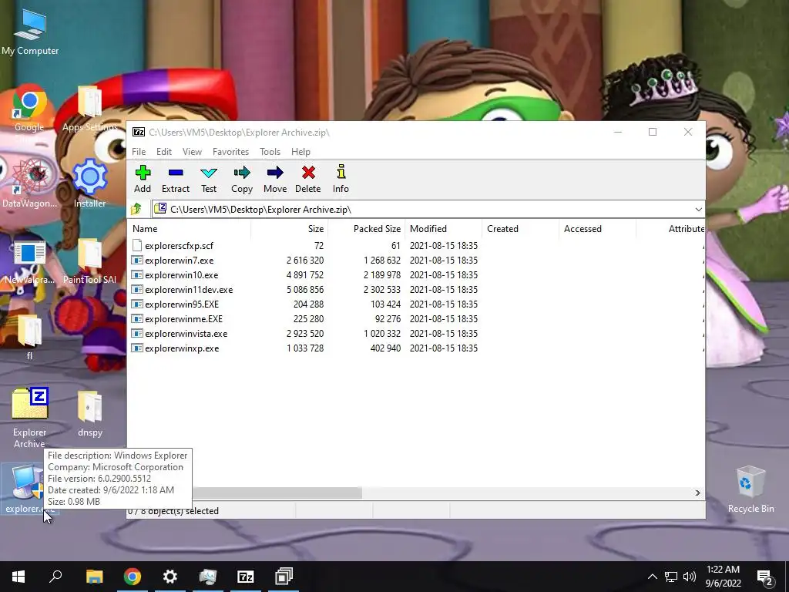This screenshot has width=789, height=592.
Task: Sort by Packed Size column
Action: [366, 228]
